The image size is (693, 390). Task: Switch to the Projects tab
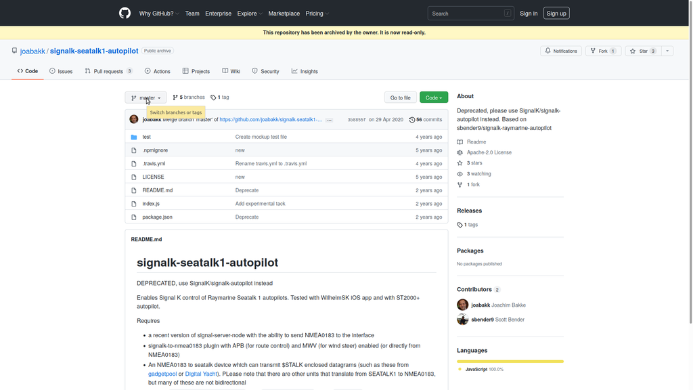[x=196, y=71]
